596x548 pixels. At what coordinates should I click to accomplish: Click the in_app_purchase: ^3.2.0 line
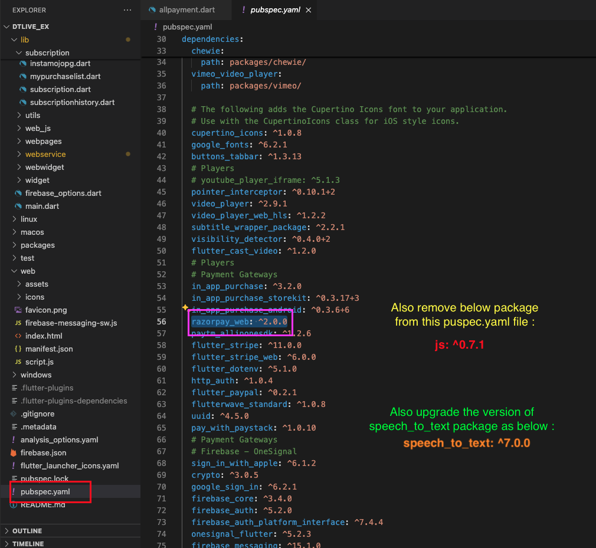point(246,286)
